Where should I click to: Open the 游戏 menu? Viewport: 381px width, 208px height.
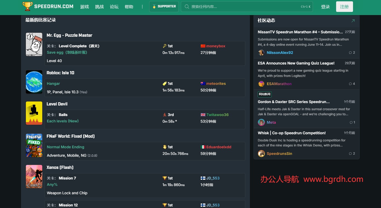point(84,7)
